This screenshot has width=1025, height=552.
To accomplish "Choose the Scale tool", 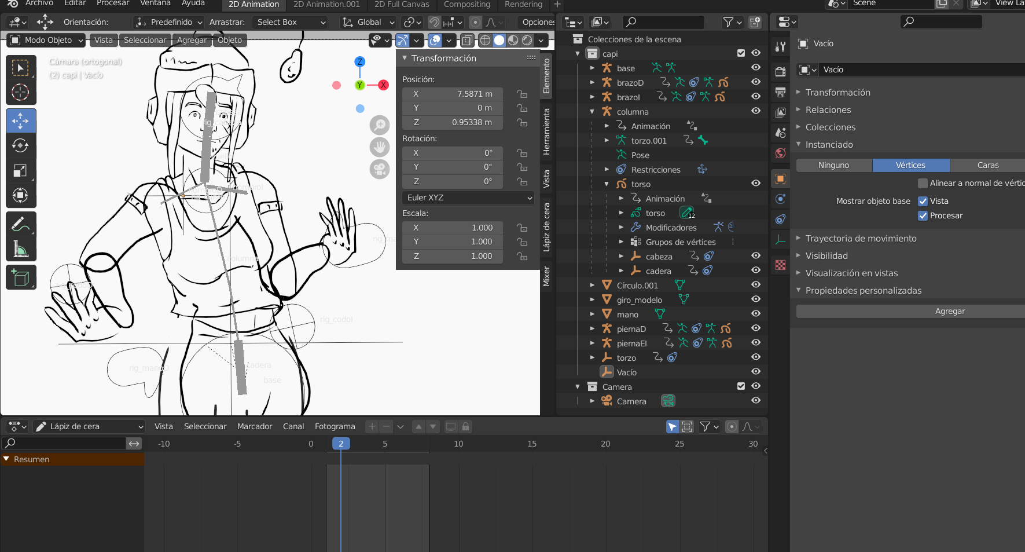I will click(21, 170).
